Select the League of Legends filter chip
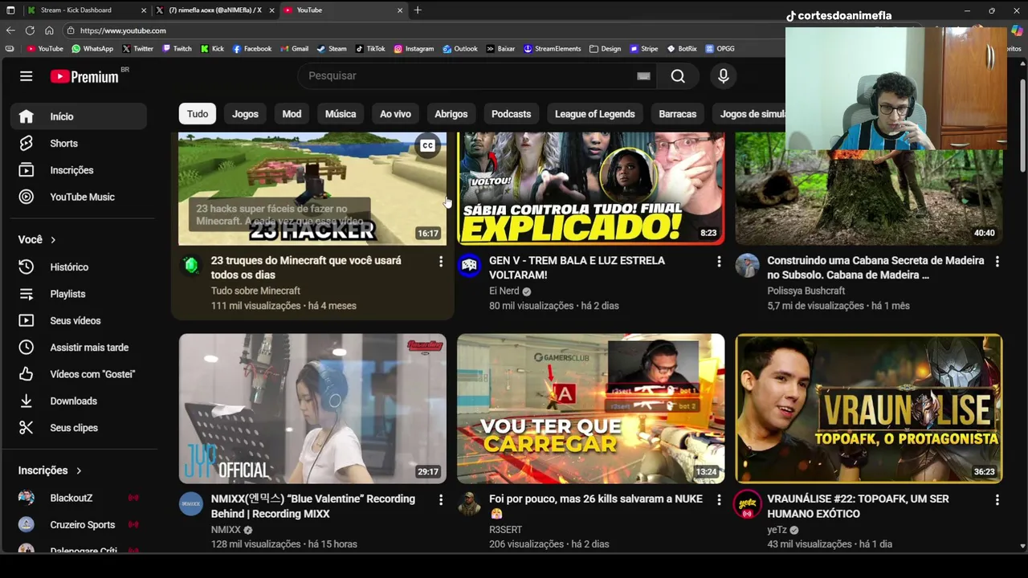1028x578 pixels. [594, 114]
